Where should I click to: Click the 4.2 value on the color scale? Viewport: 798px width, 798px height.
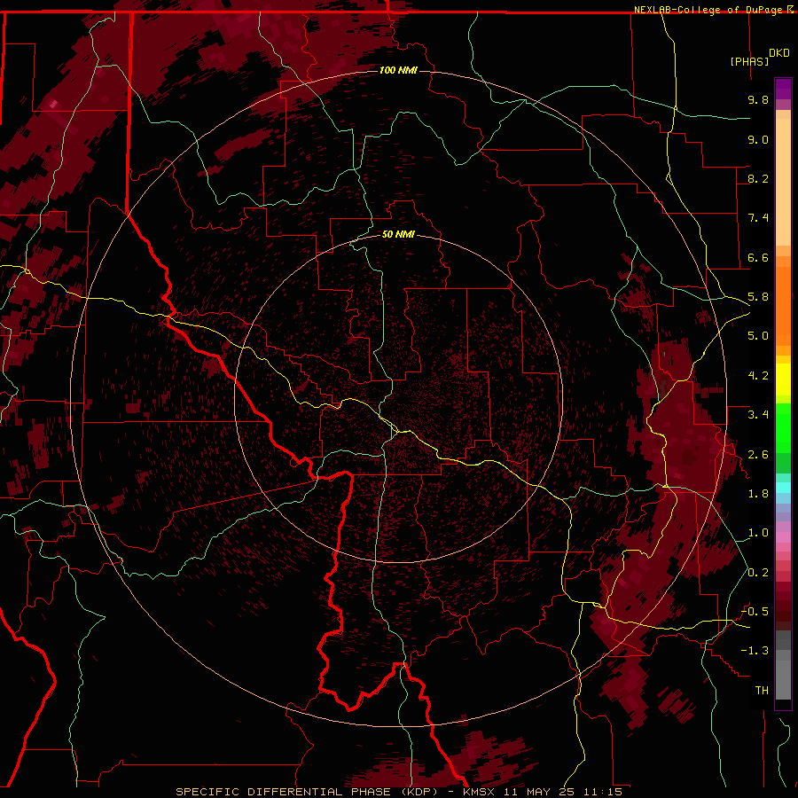tap(758, 376)
